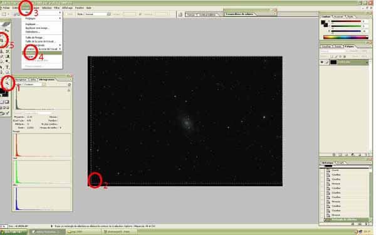Click the rainbow color ramp bar

pos(345,37)
